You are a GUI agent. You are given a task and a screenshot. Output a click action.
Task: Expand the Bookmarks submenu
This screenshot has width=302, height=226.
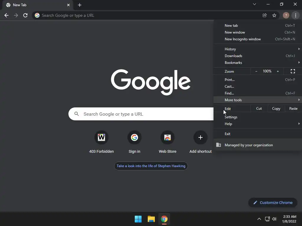258,63
